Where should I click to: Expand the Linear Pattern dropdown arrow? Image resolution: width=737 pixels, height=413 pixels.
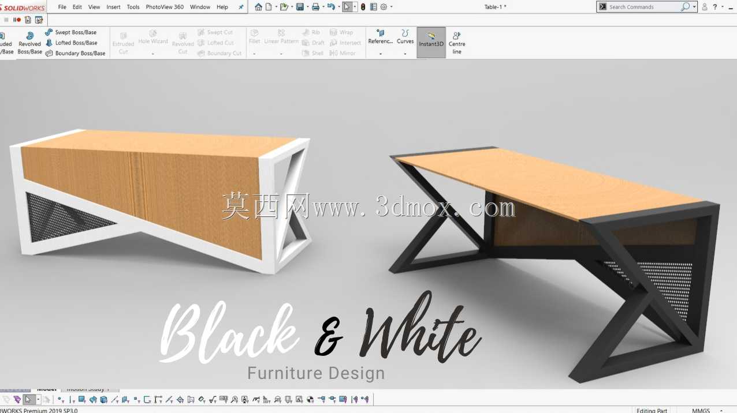(281, 54)
